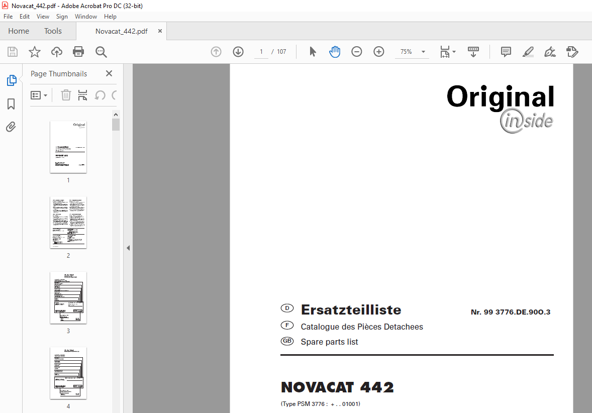592x413 pixels.
Task: Select page 1 thumbnail
Action: coord(68,147)
